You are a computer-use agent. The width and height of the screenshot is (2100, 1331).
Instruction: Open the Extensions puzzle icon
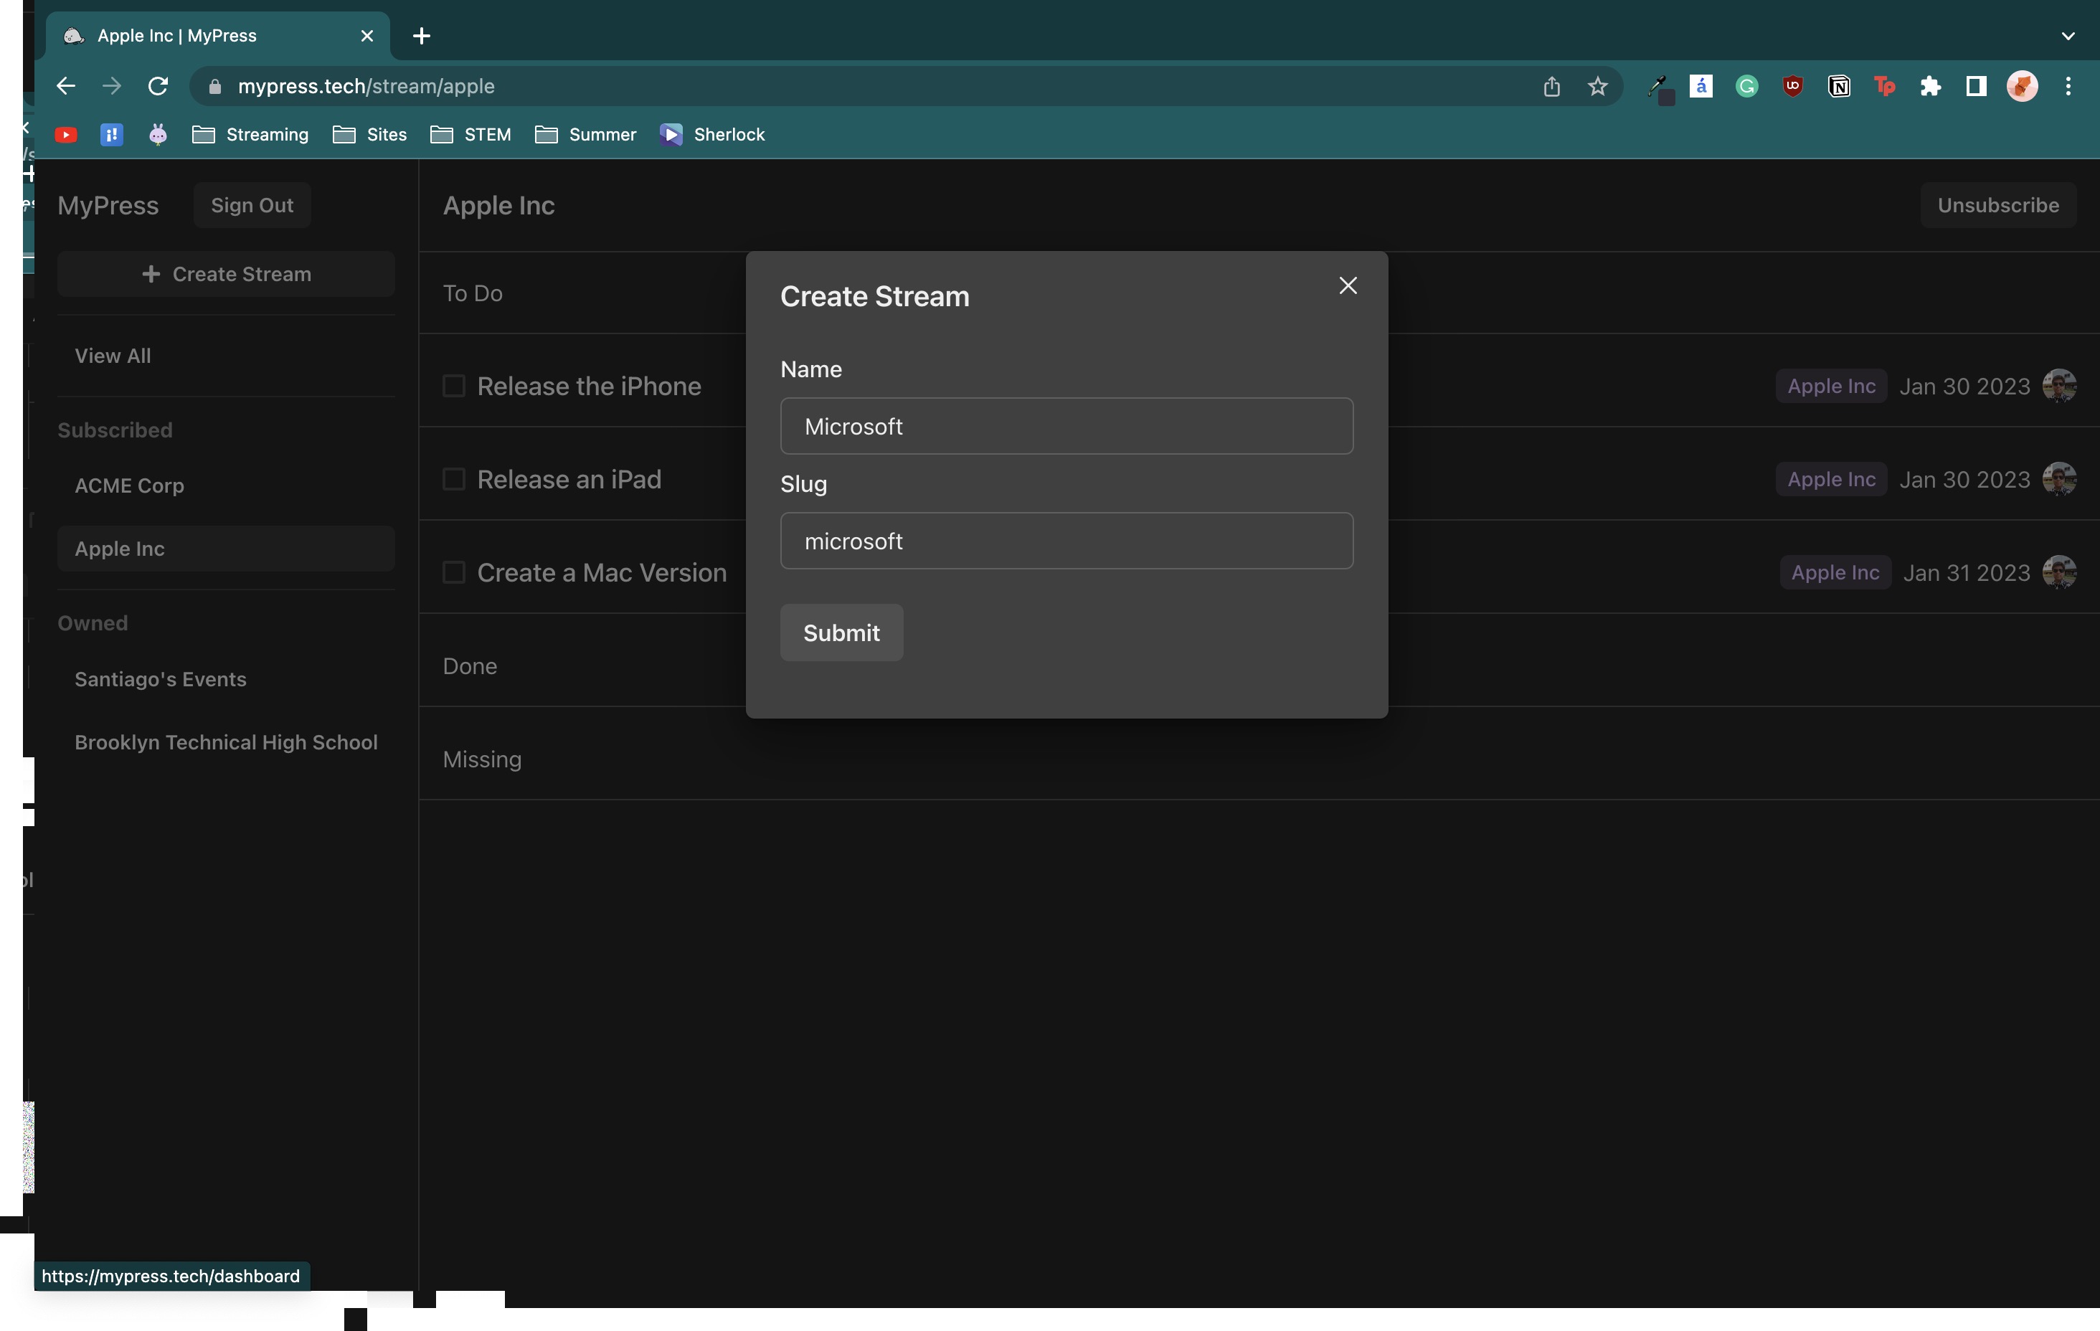[x=1930, y=86]
